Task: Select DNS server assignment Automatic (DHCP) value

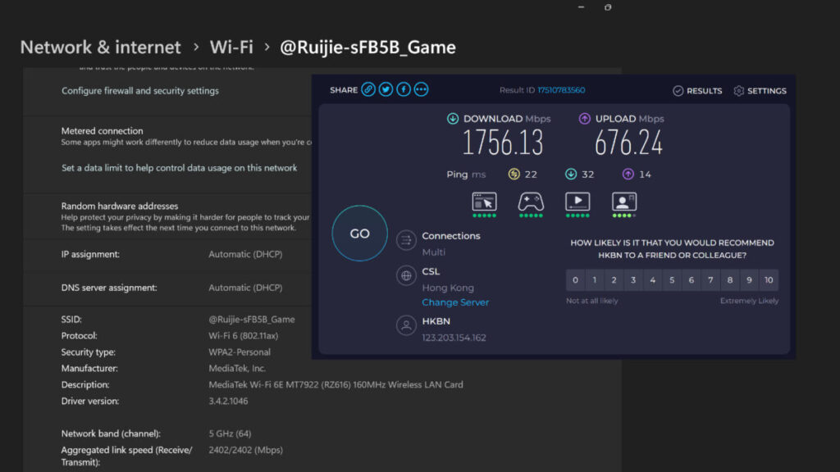Action: tap(245, 288)
